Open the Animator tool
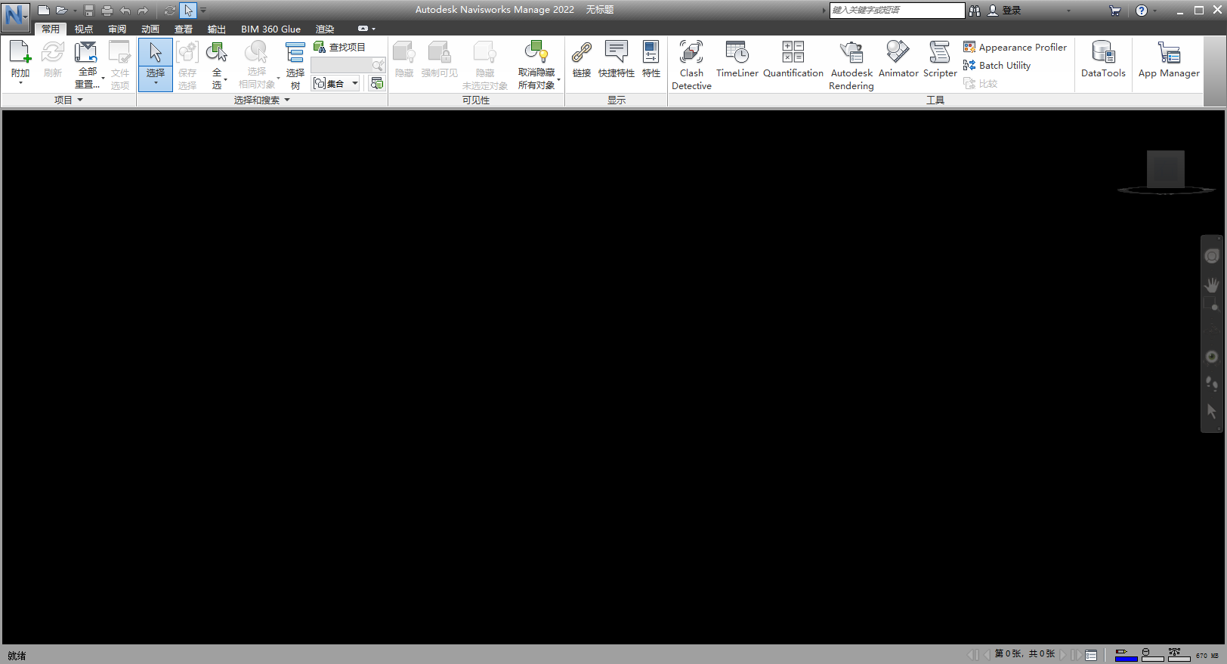This screenshot has height=664, width=1227. 898,60
